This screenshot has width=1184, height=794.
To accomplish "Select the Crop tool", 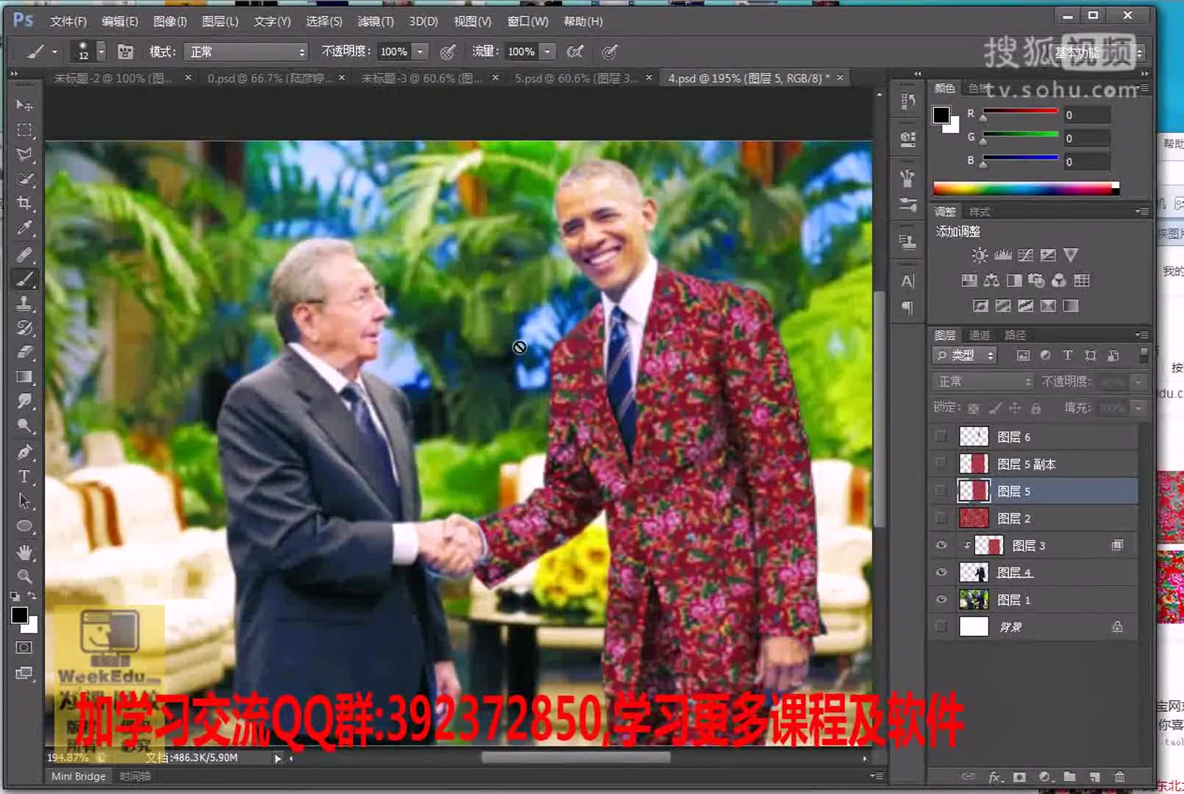I will pos(24,204).
